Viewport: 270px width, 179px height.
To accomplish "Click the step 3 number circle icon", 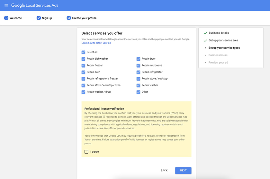I will pyautogui.click(x=69, y=18).
